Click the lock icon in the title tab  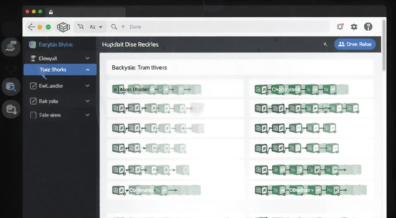pyautogui.click(x=51, y=12)
